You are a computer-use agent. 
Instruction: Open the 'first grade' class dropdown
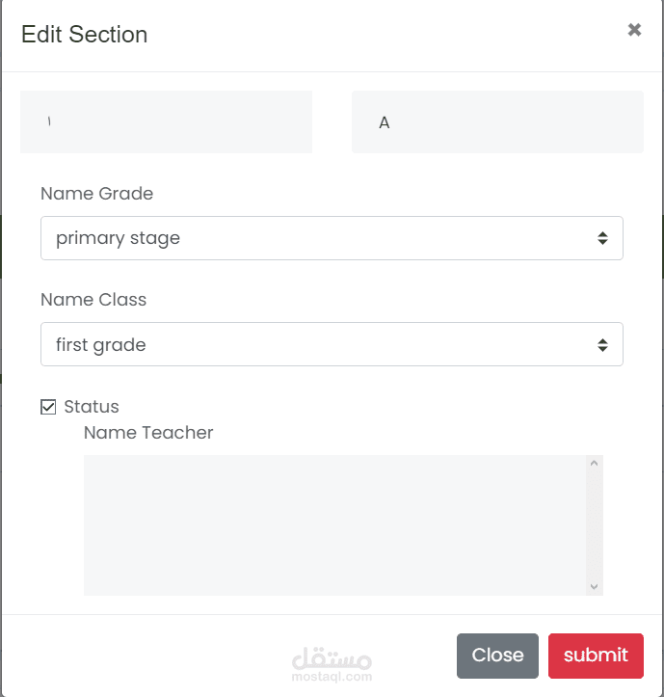[x=318, y=344]
